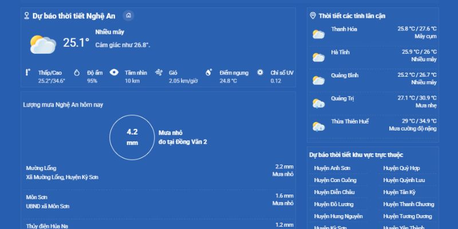Click the thermometer icon beside Thấp/Cao
458x229 pixels.
27,73
